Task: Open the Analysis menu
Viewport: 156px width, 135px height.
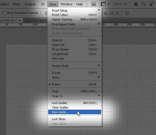Action: 30,4
